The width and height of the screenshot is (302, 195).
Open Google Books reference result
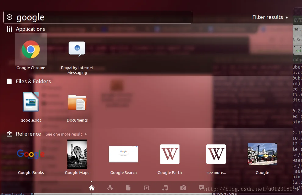[31, 154]
